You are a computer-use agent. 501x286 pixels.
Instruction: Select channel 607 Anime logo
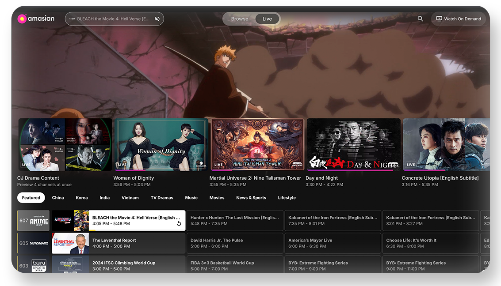(34, 221)
